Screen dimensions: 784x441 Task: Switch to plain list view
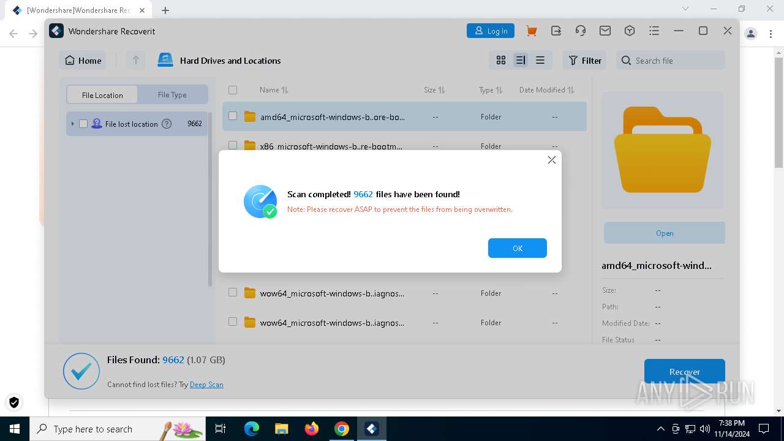coord(540,60)
